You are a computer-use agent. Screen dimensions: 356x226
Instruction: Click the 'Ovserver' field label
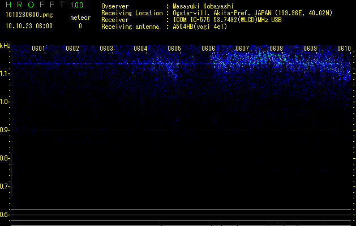pos(115,6)
